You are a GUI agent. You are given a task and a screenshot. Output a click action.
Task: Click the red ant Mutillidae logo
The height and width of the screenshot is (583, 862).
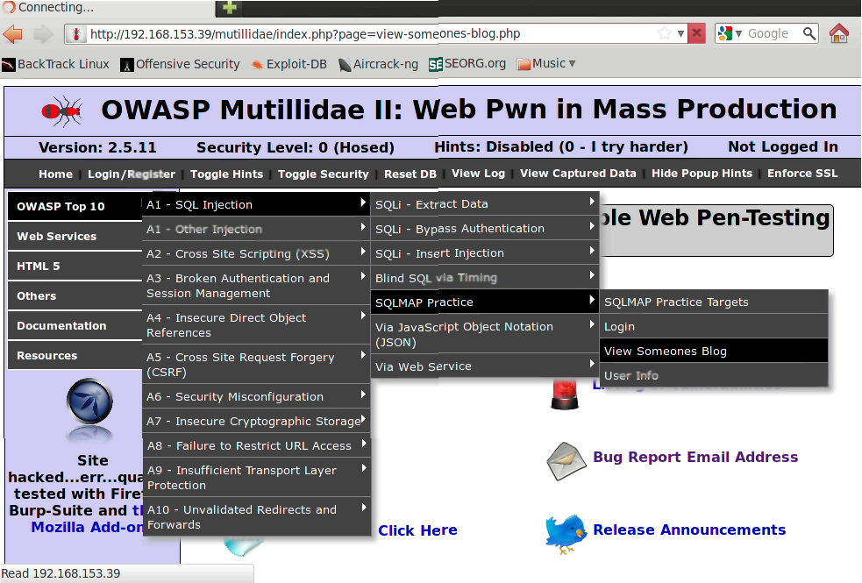[62, 110]
